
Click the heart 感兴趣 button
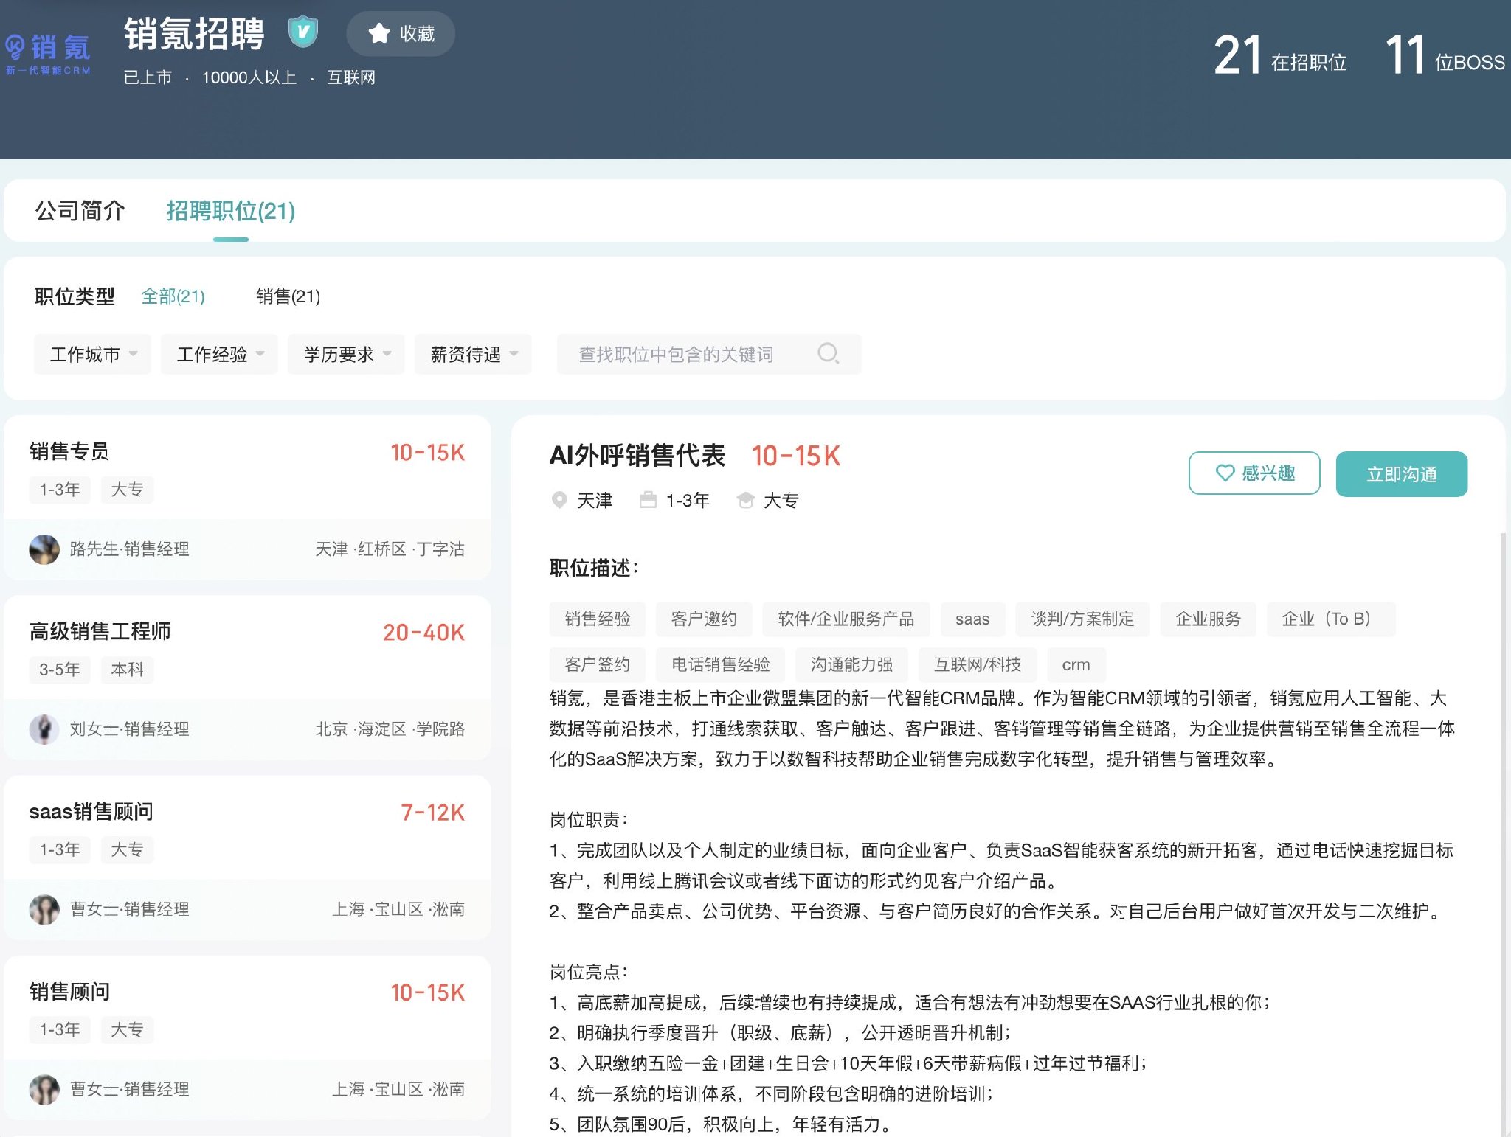click(x=1254, y=473)
